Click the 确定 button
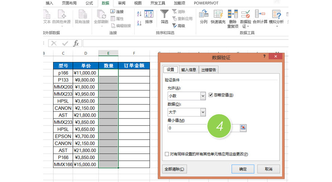332x182 pixels. coord(243,169)
